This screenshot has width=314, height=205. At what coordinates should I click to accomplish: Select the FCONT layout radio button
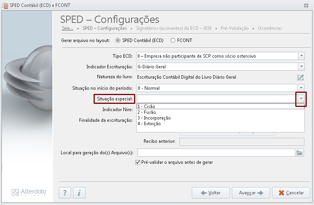click(173, 40)
